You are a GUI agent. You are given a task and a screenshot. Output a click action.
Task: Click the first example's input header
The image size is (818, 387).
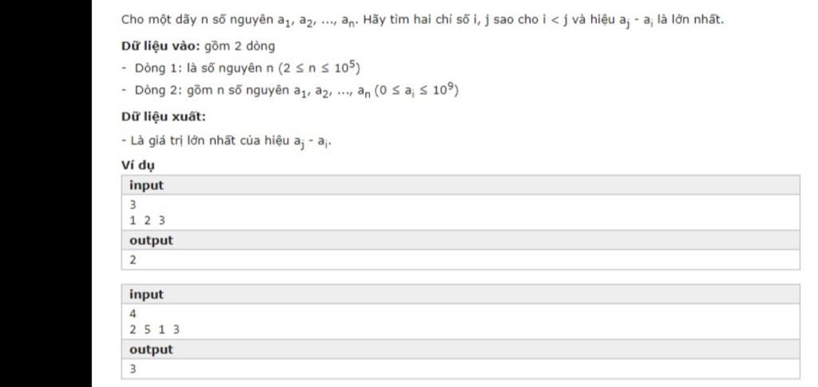click(147, 185)
